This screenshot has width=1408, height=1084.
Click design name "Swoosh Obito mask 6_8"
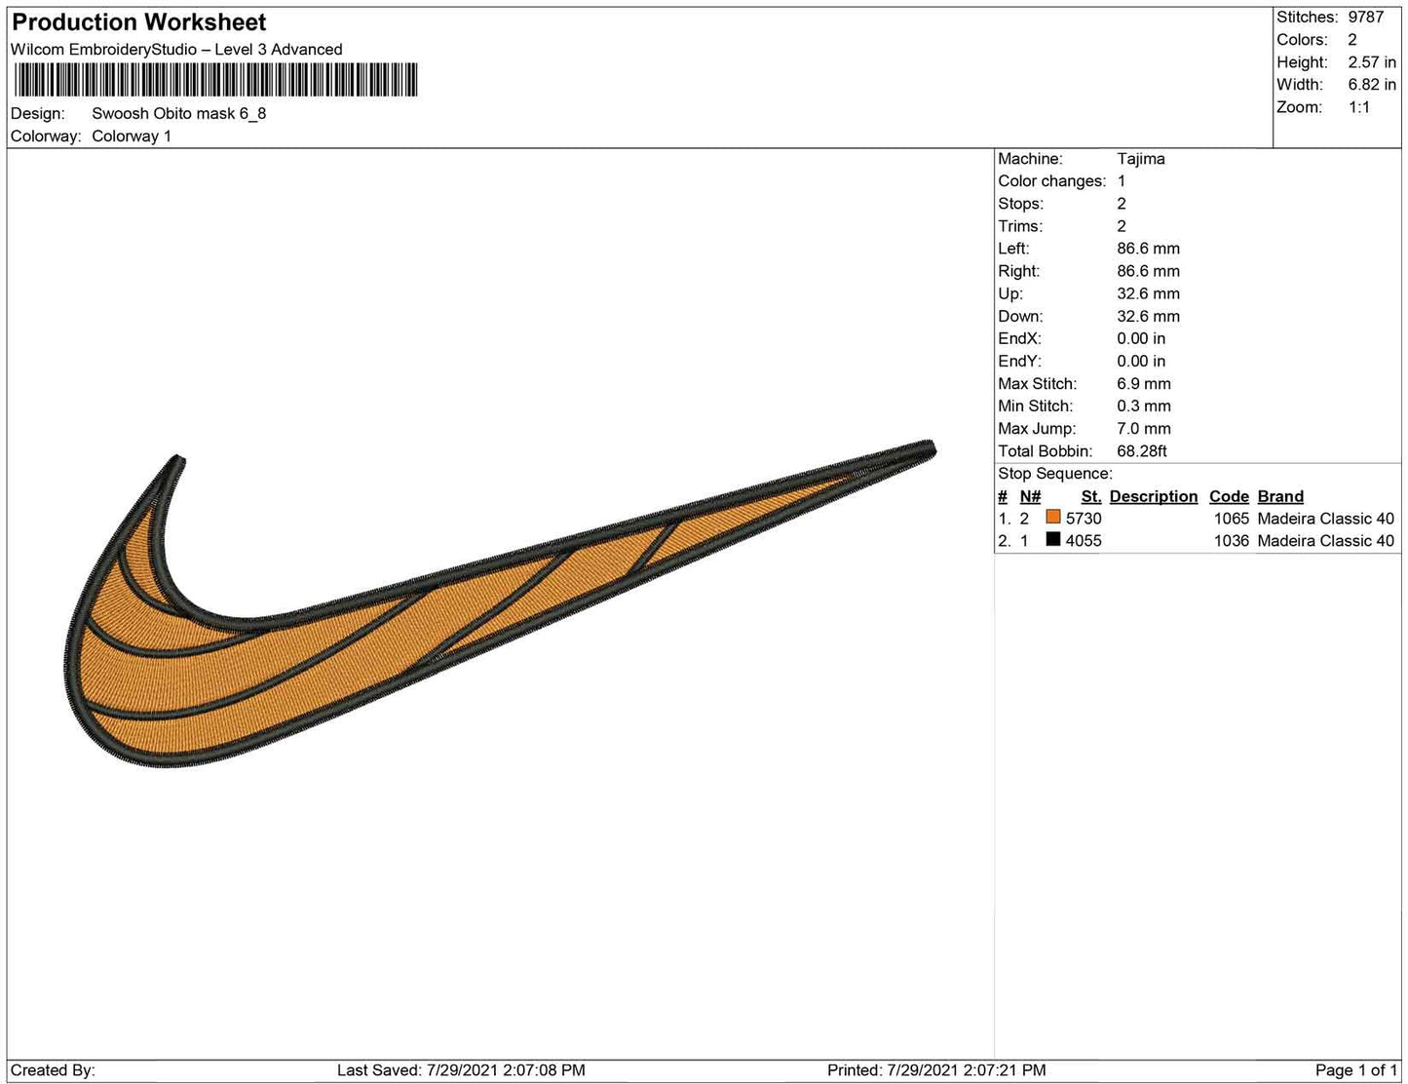(x=179, y=113)
